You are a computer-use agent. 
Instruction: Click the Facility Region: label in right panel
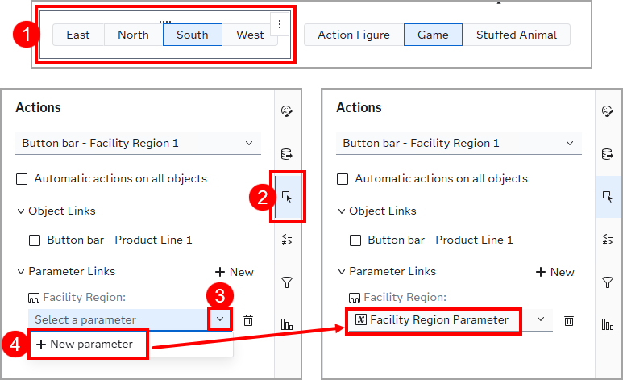(405, 297)
